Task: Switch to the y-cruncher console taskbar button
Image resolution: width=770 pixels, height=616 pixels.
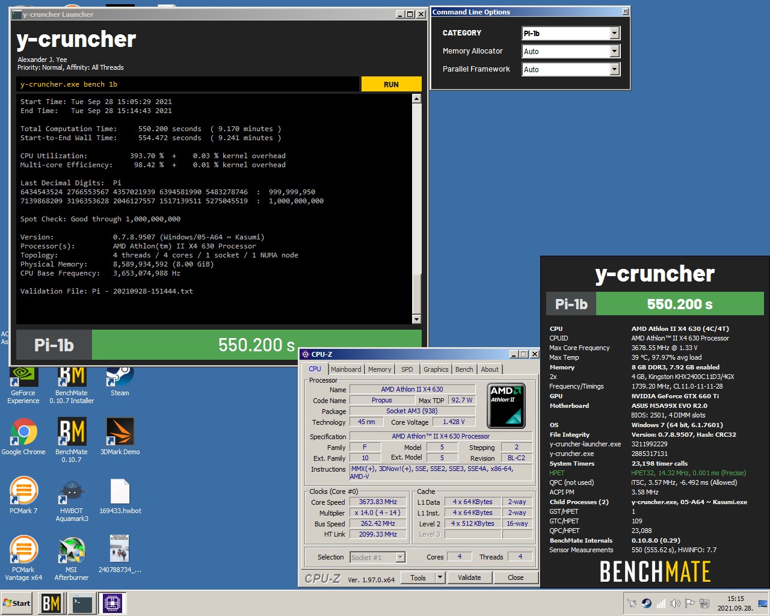Action: tap(82, 603)
